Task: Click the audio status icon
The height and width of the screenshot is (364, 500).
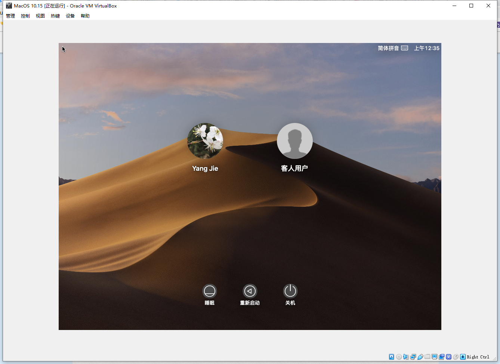Action: (x=406, y=357)
